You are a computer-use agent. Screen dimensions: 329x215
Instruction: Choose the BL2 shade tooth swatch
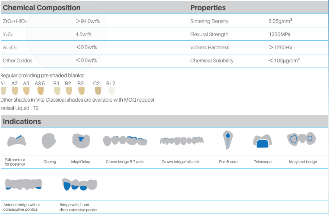click(x=111, y=91)
